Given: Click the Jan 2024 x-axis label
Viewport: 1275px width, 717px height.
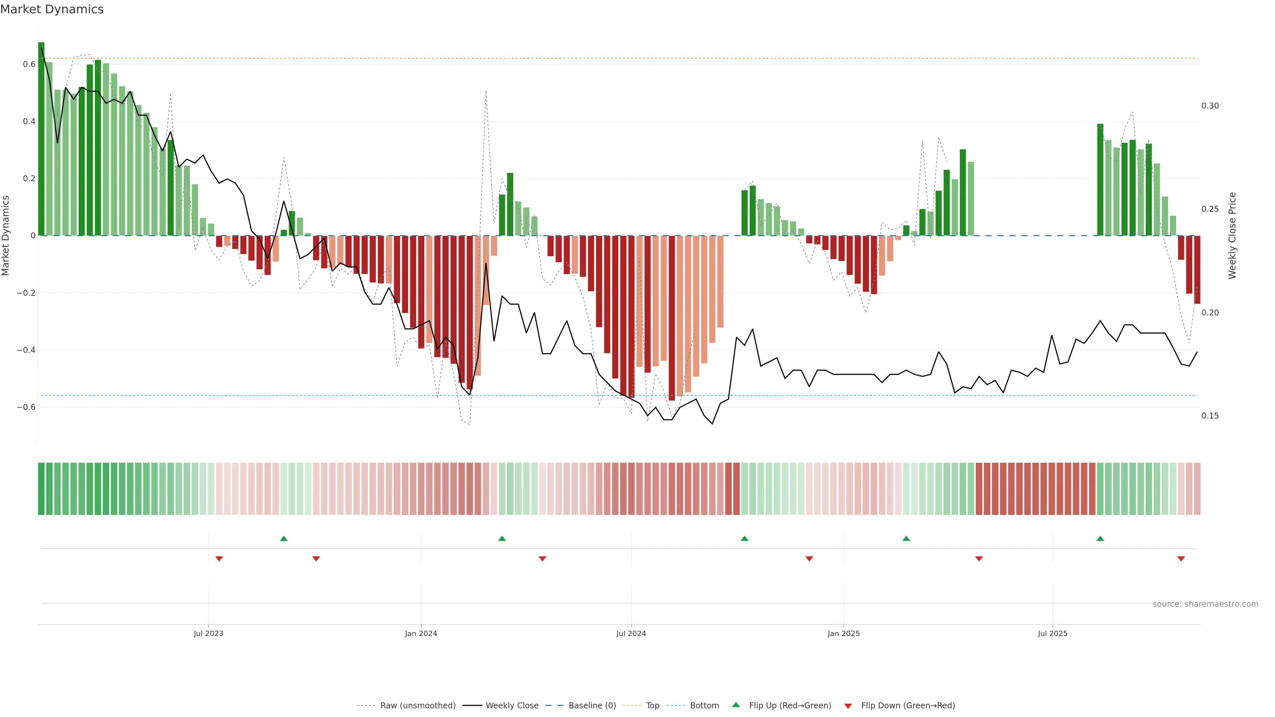Looking at the screenshot, I should (421, 633).
